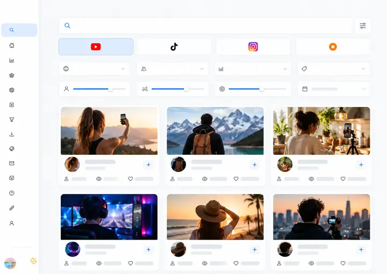Click eye views icon on selfie card
Viewport: 387px width, 274px height.
99,179
